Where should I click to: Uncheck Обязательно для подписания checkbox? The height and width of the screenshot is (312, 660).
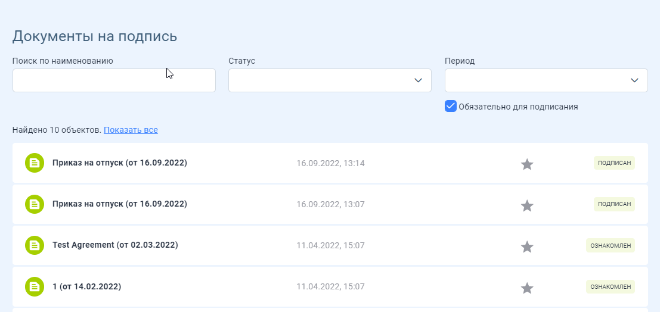click(450, 107)
